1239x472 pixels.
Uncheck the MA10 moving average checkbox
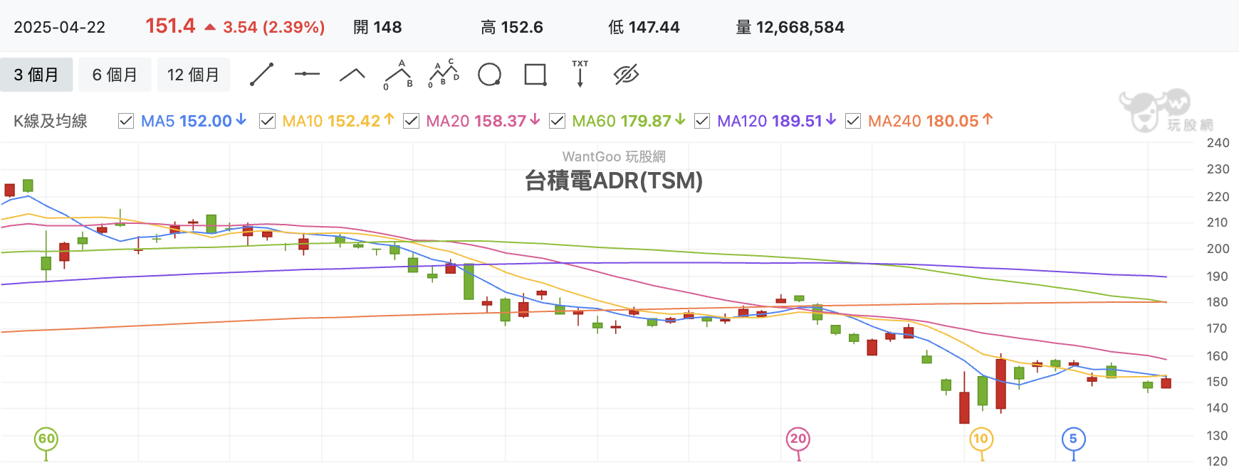(x=268, y=121)
